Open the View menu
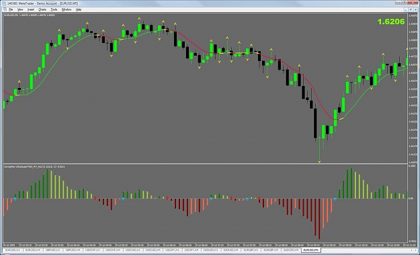The image size is (420, 255). 20,9
